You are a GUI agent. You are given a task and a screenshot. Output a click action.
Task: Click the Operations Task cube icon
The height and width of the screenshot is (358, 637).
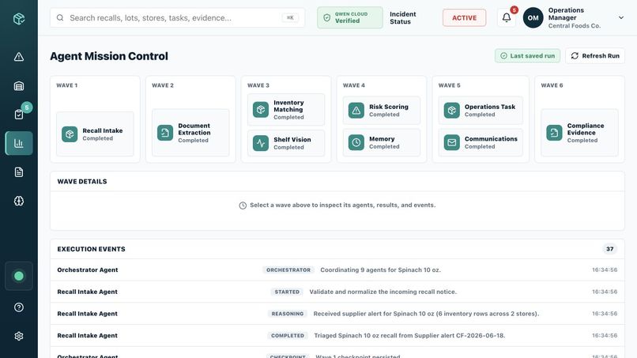coord(451,110)
